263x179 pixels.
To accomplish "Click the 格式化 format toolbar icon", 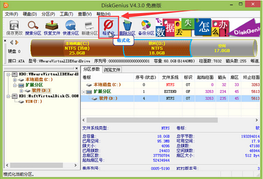I will point(109,28).
